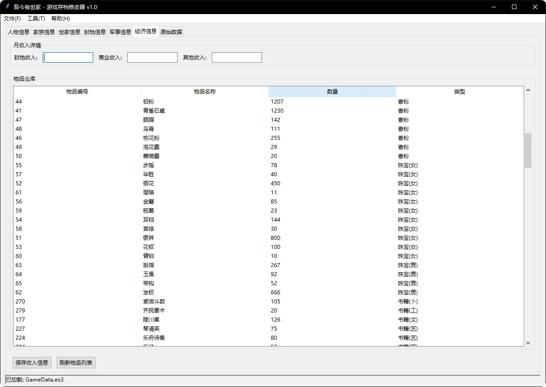Image resolution: width=546 pixels, height=387 pixels.
Task: Select the 琴清英 item row
Action: click(x=268, y=328)
